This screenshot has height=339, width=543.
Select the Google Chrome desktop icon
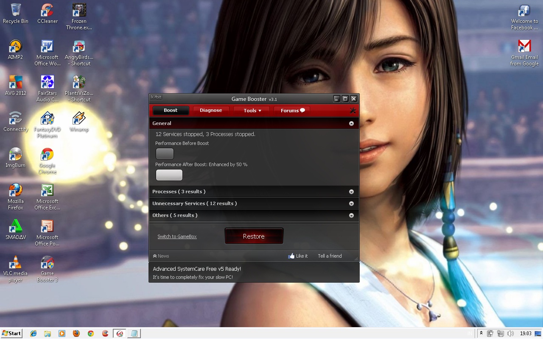(48, 161)
